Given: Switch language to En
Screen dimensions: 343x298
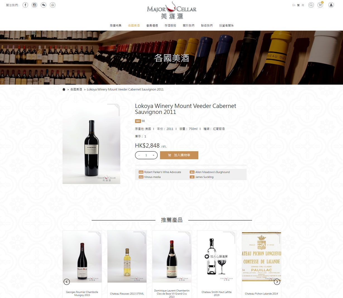Looking at the screenshot, I should [294, 5].
